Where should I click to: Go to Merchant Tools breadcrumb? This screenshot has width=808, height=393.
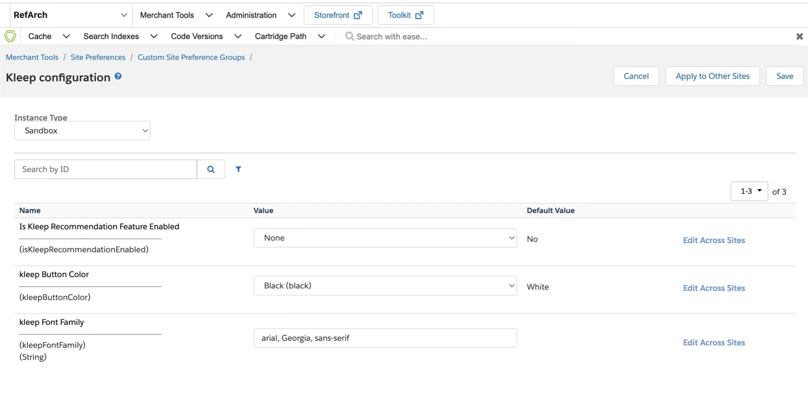pyautogui.click(x=32, y=57)
